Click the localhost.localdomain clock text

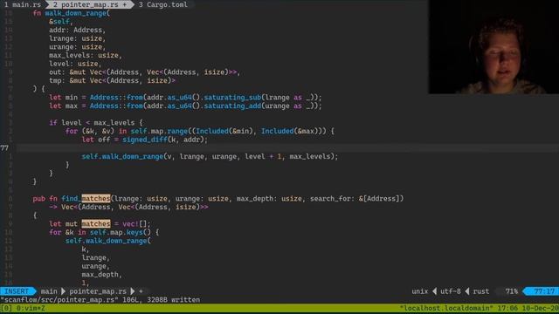pyautogui.click(x=479, y=308)
